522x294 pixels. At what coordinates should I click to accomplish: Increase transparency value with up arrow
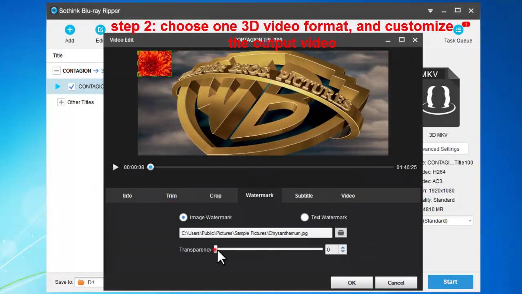pos(343,247)
